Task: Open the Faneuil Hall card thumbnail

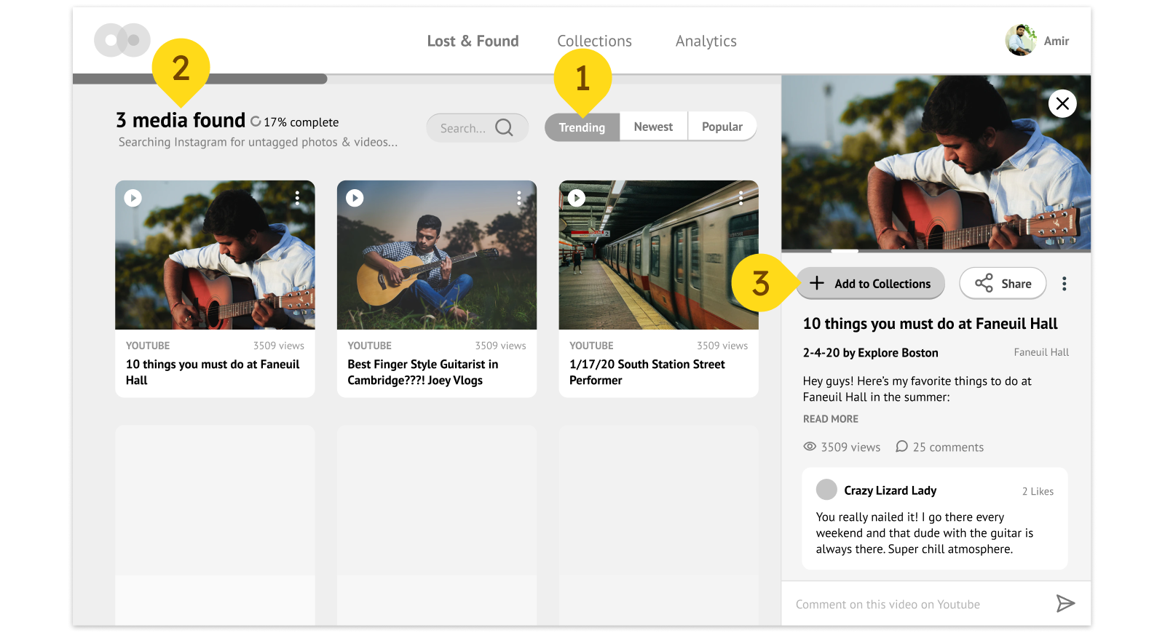Action: 215,255
